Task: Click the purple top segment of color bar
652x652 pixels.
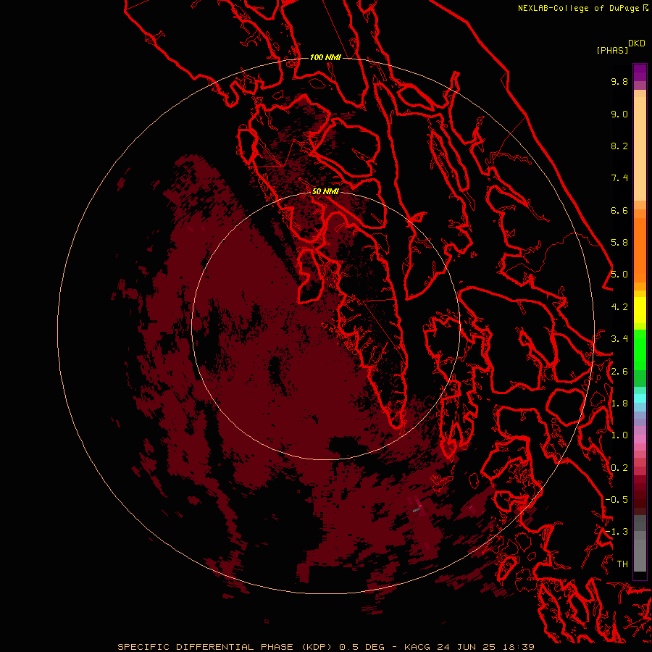Action: tap(640, 72)
